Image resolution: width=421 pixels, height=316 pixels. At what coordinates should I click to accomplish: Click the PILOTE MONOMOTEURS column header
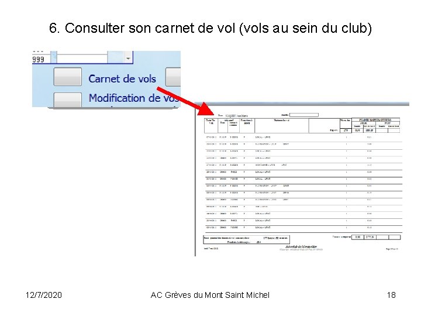[375, 120]
